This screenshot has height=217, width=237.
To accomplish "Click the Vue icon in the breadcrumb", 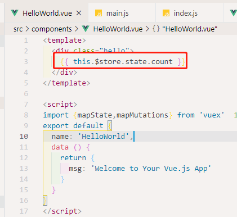I will [86, 29].
